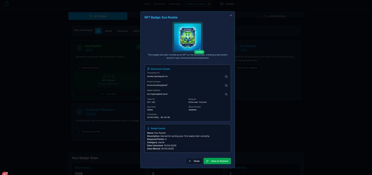Click the 75 points required label
This screenshot has width=372, height=175.
point(89,132)
